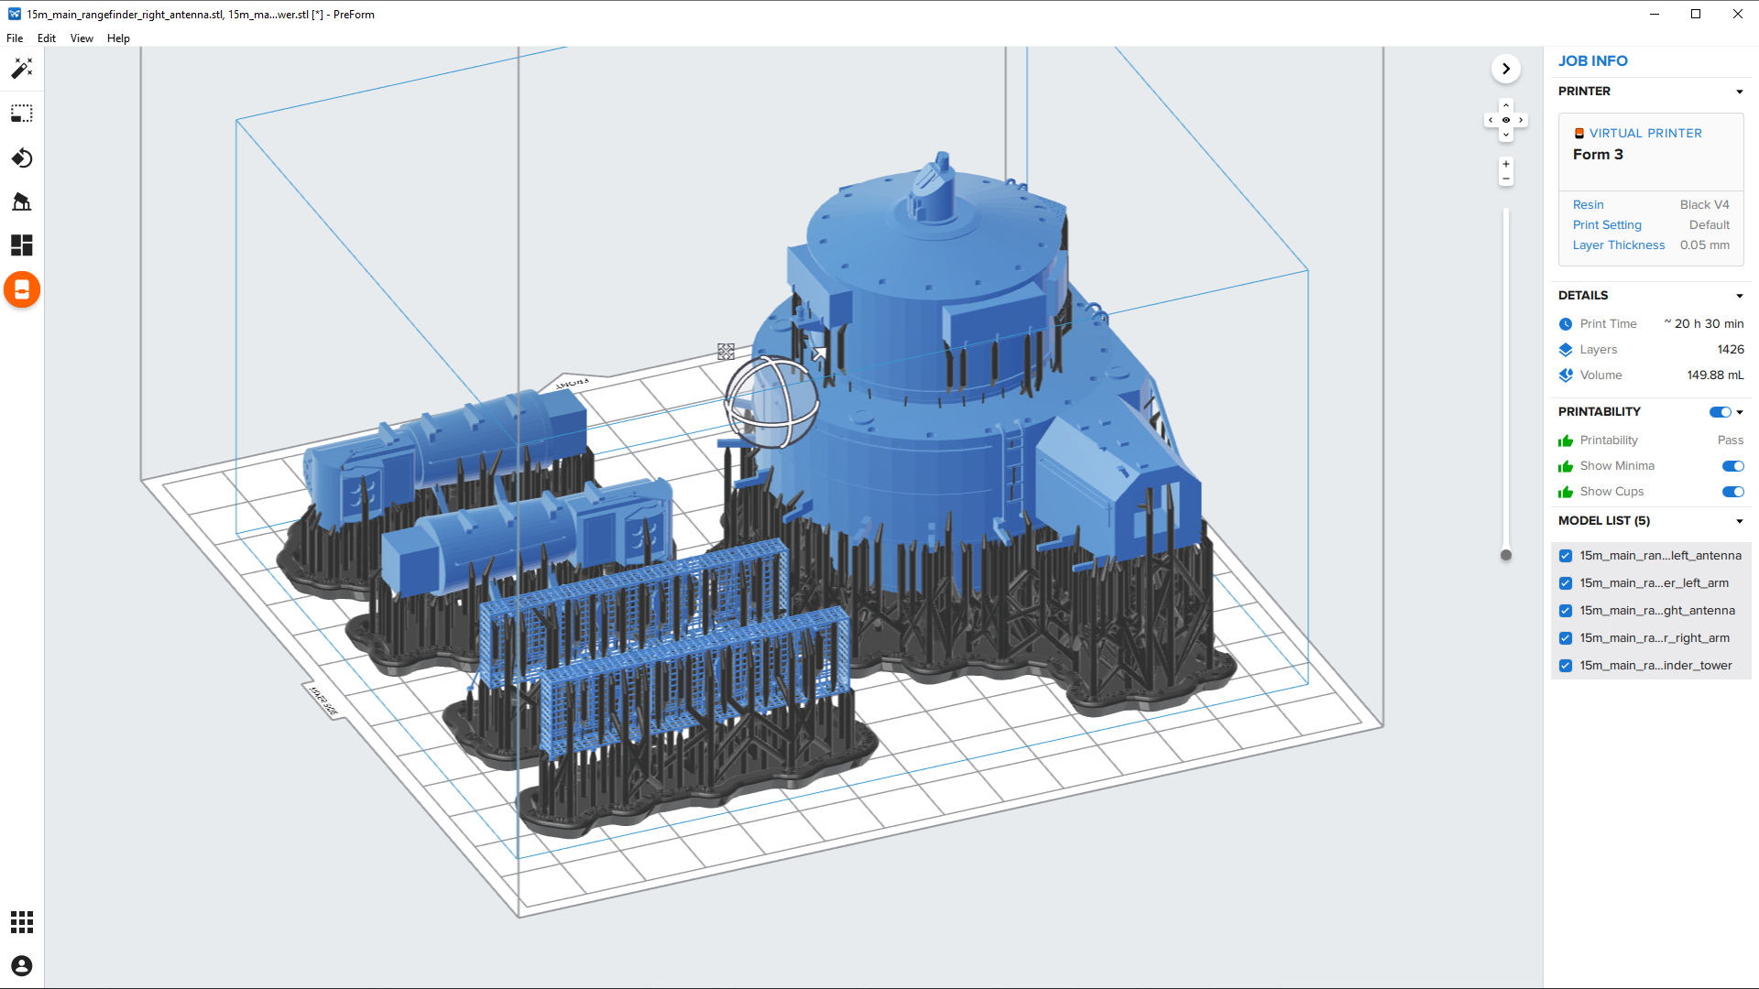Collapse the Job Info panel arrow
1759x989 pixels.
click(x=1505, y=69)
